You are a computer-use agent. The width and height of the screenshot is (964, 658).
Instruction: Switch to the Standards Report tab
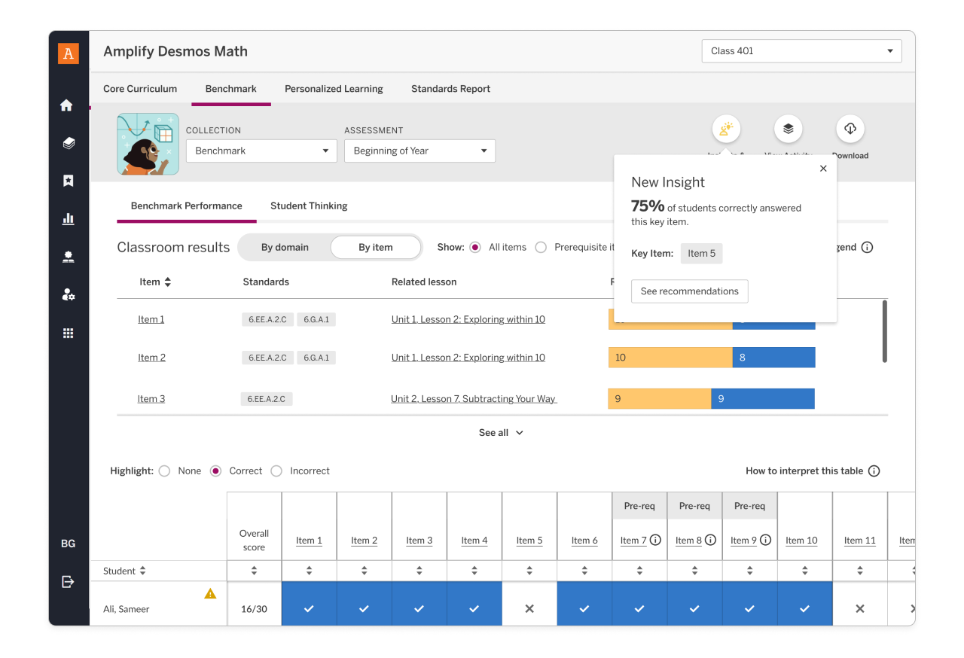point(450,89)
